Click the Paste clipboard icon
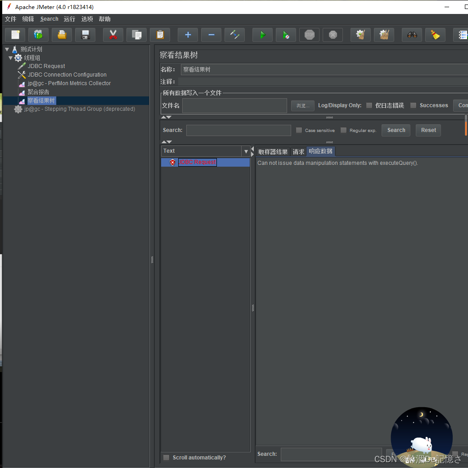 coord(160,35)
